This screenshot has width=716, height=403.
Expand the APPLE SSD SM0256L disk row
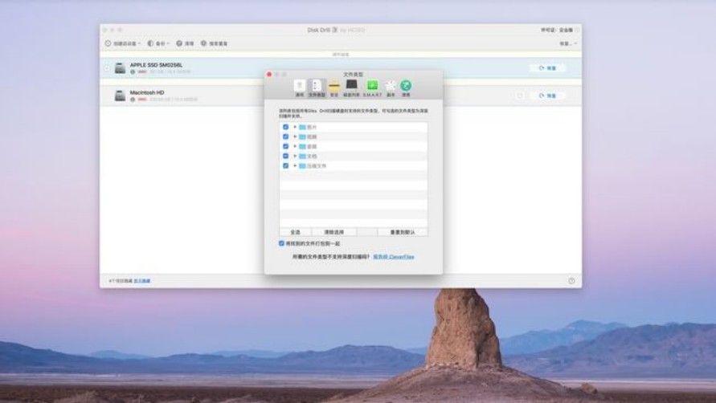tap(107, 68)
